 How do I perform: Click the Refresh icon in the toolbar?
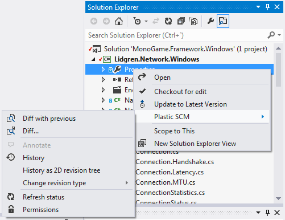pos(168,21)
